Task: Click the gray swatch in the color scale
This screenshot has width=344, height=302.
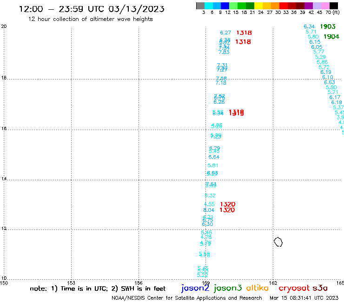Action: click(x=200, y=6)
